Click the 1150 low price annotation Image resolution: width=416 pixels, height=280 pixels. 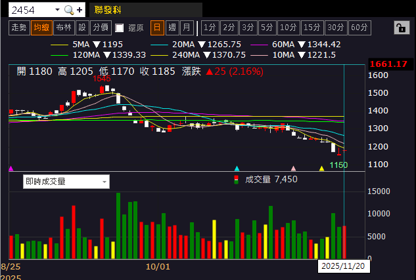point(338,165)
